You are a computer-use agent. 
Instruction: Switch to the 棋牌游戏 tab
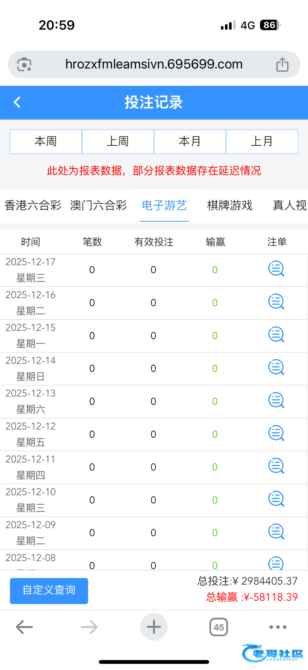click(x=230, y=206)
